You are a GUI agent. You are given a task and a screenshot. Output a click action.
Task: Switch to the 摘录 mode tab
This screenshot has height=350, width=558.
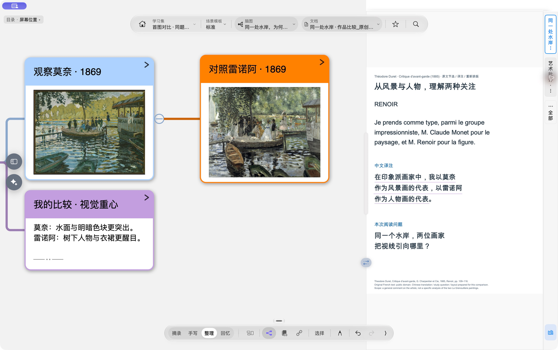click(176, 333)
